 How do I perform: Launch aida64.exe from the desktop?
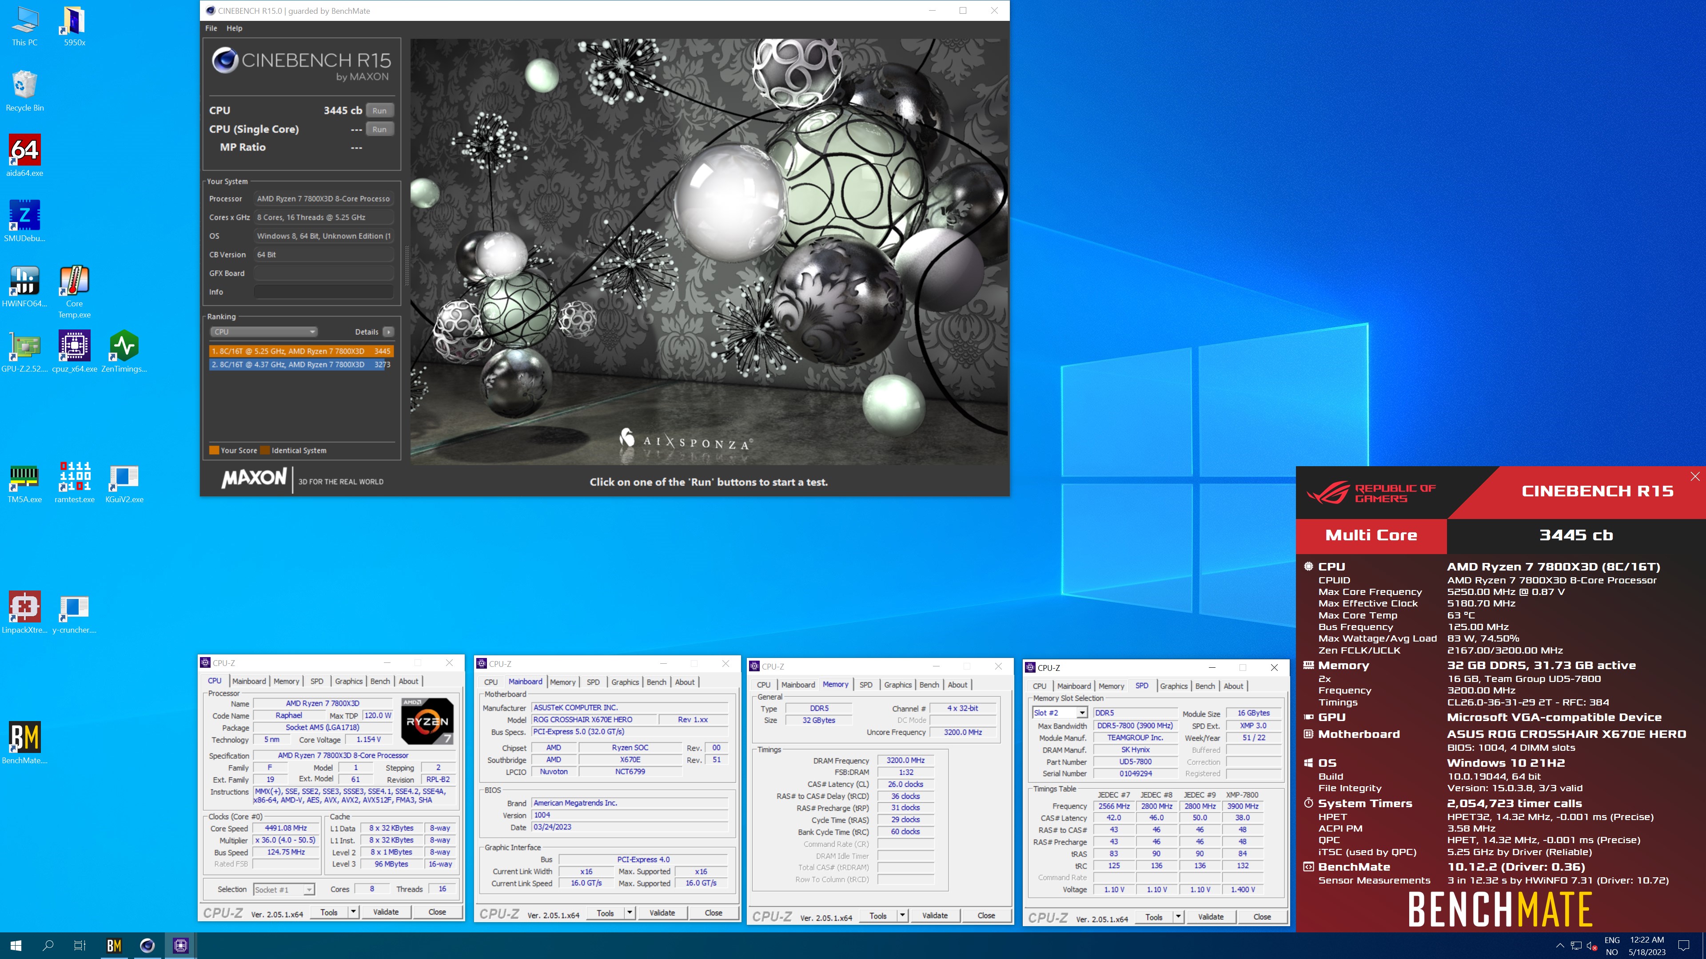[x=24, y=156]
